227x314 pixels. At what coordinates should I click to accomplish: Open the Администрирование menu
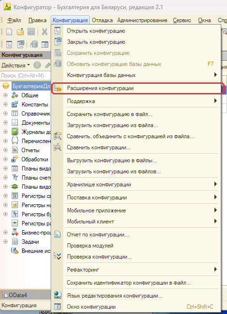[142, 20]
